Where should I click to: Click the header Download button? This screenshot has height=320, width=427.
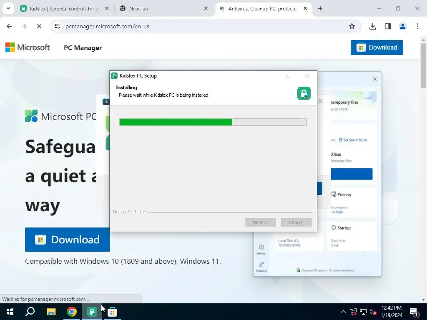pos(377,47)
